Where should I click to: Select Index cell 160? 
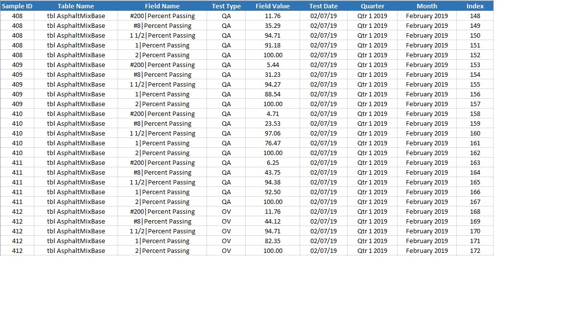click(x=475, y=134)
